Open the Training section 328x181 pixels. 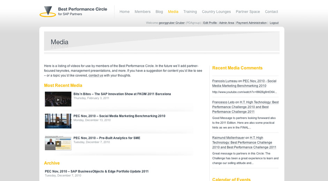[190, 12]
